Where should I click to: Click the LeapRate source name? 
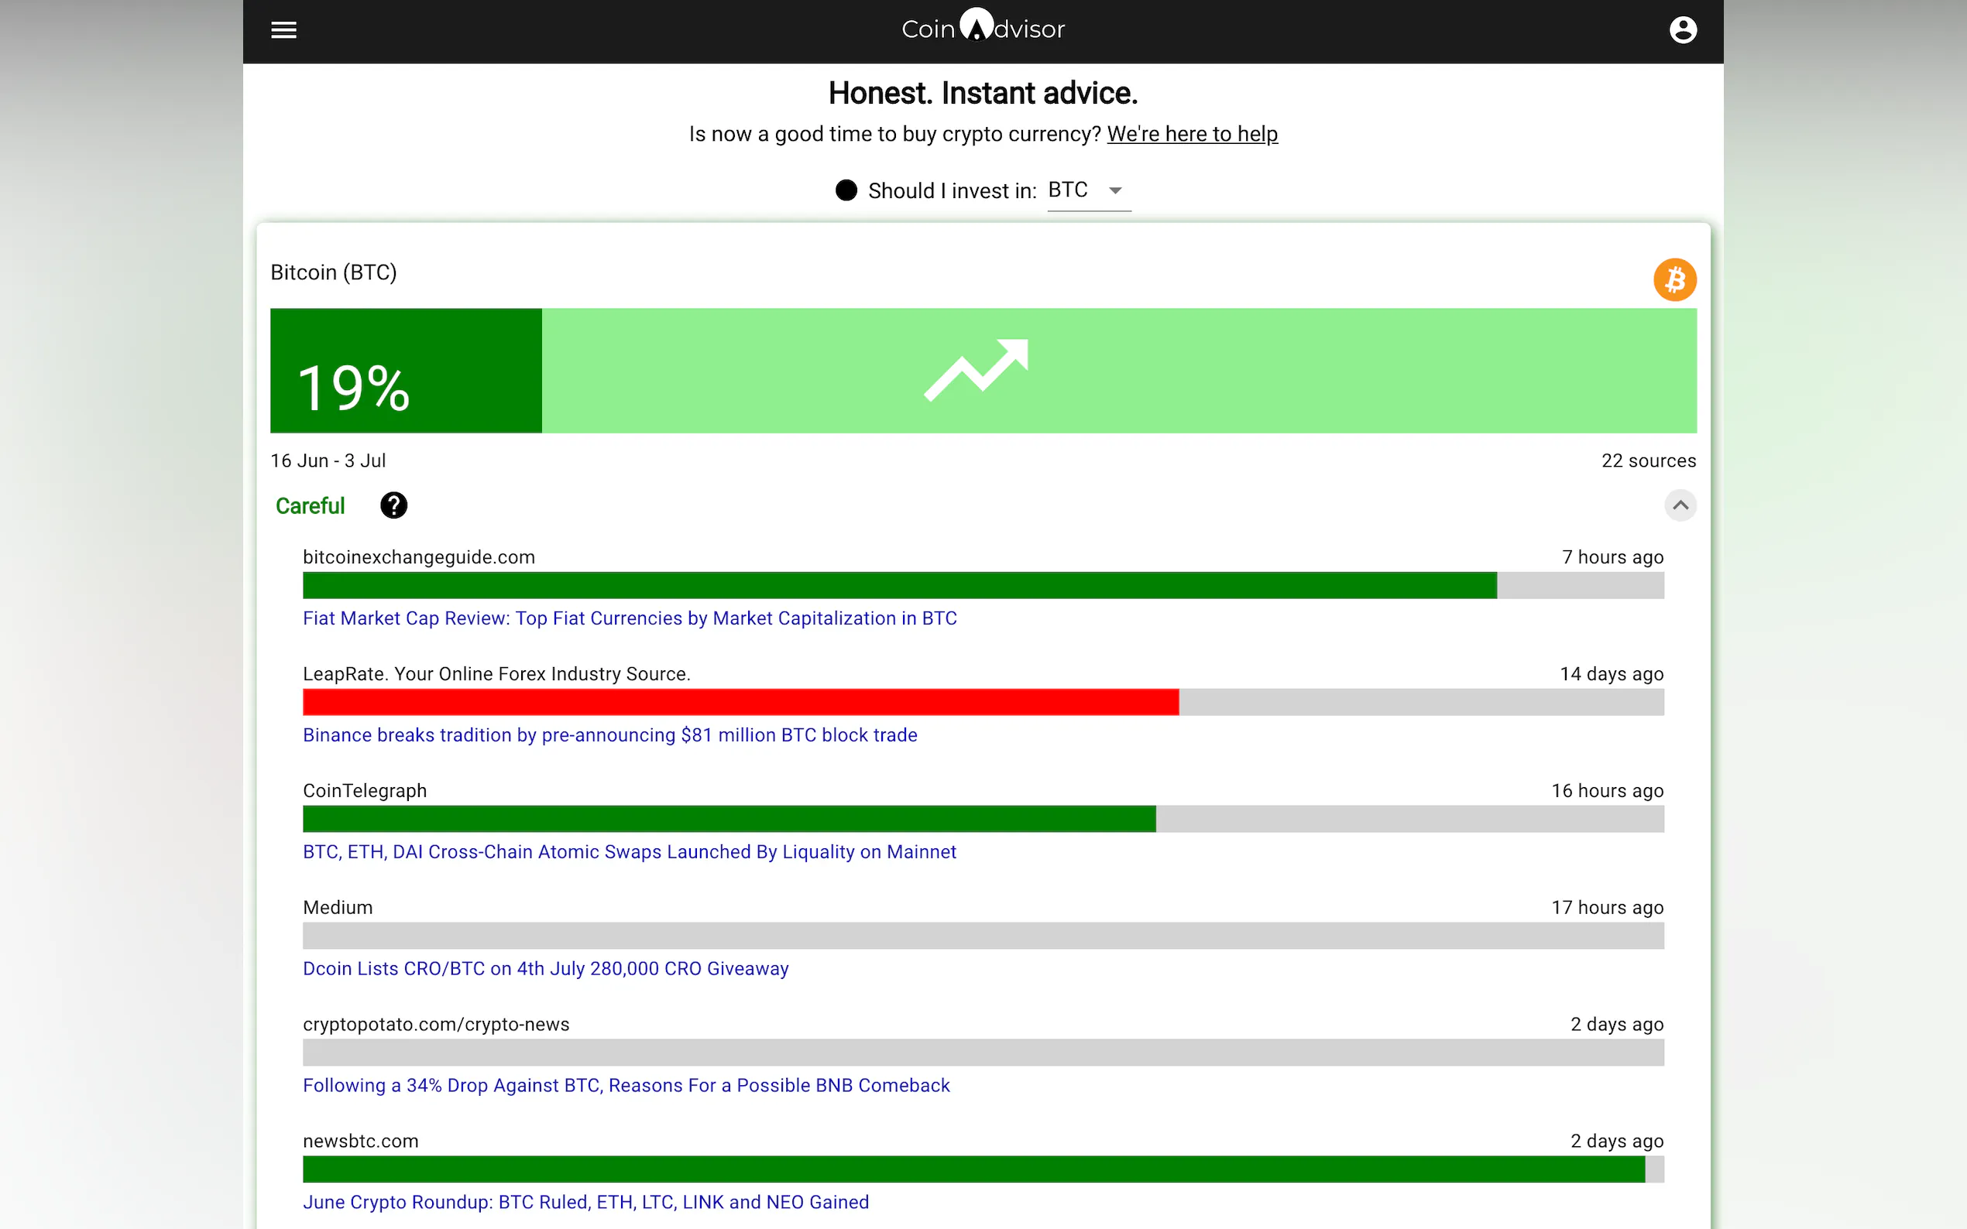click(496, 674)
